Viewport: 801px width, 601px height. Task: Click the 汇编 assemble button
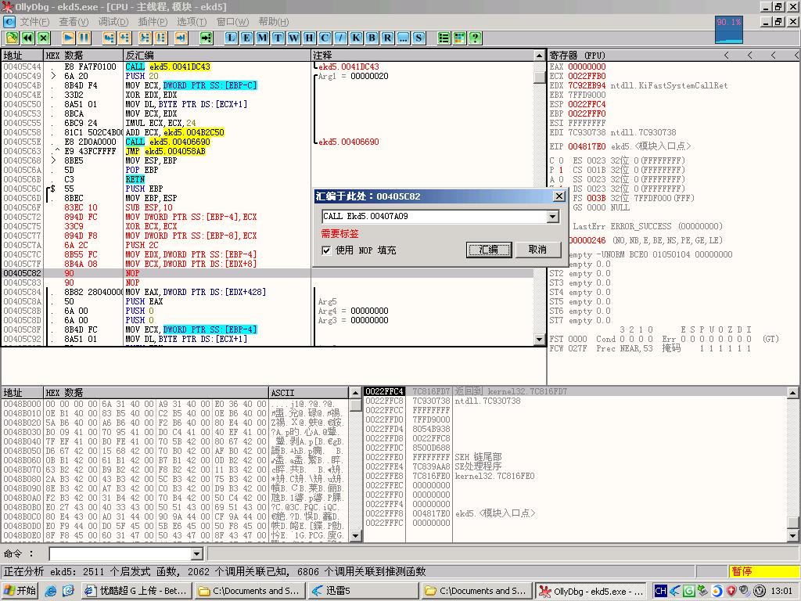click(x=489, y=250)
